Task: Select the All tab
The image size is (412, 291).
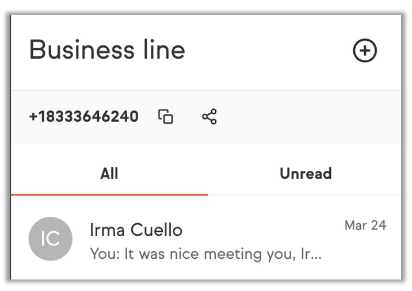Action: pos(109,173)
